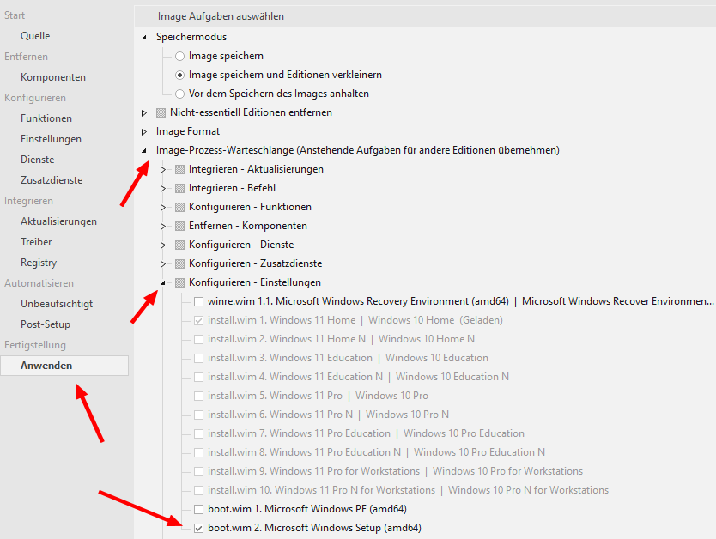The image size is (716, 539).
Task: Toggle 'Entfernen - Komponenten' checkbox
Action: [180, 226]
